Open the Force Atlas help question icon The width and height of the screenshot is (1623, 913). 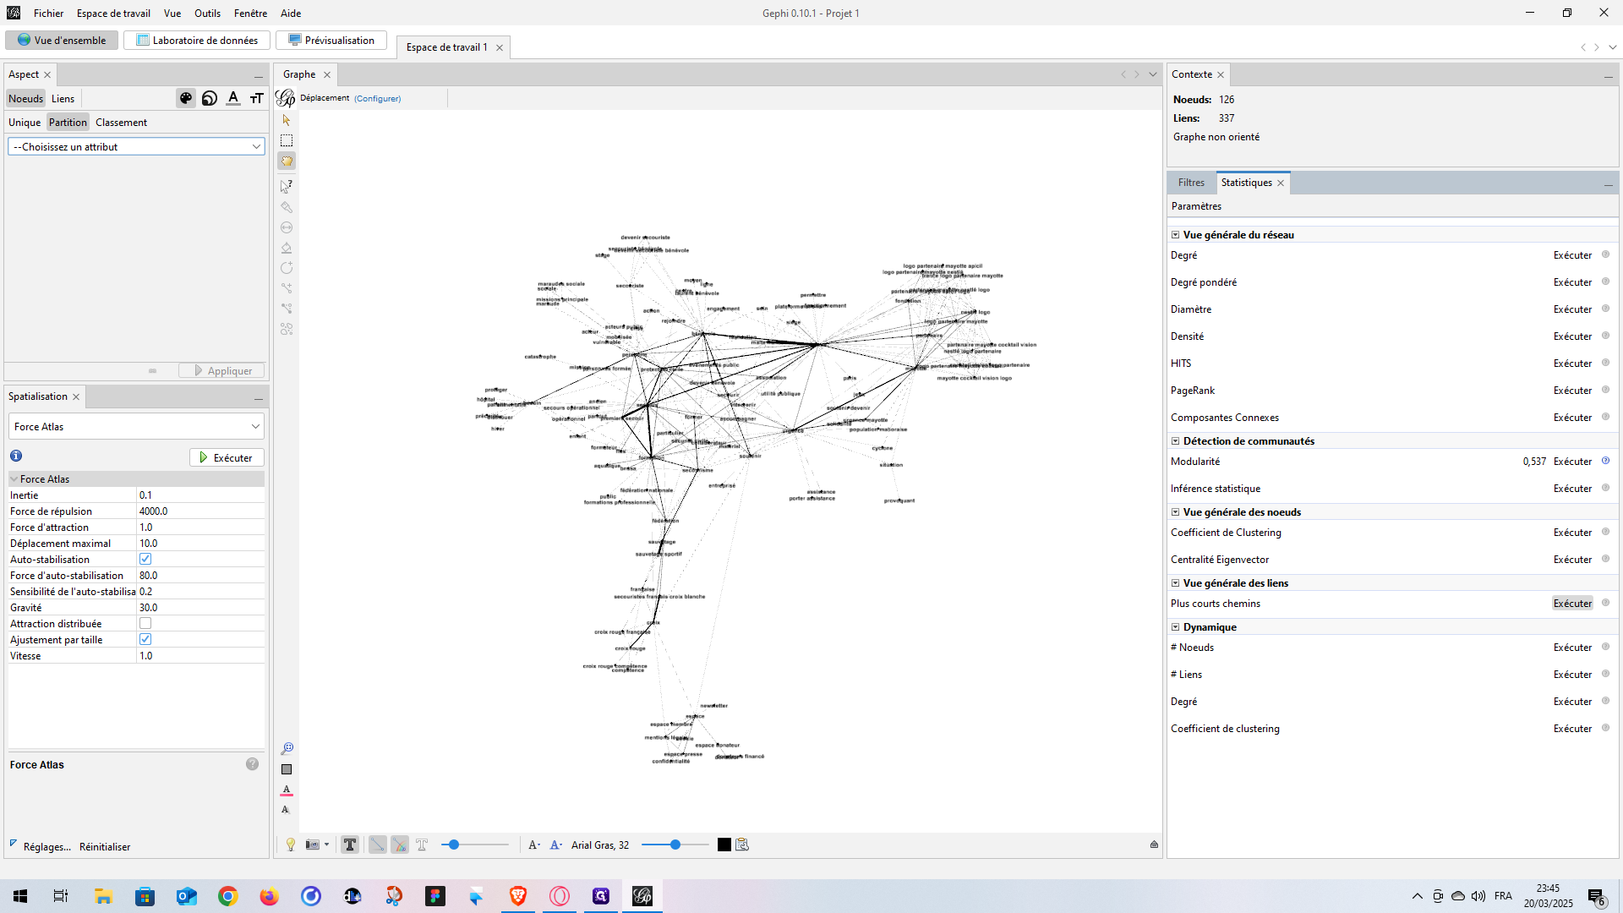coord(252,764)
